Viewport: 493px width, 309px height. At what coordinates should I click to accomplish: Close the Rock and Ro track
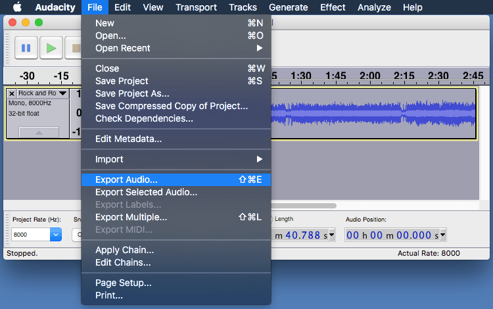coord(12,93)
